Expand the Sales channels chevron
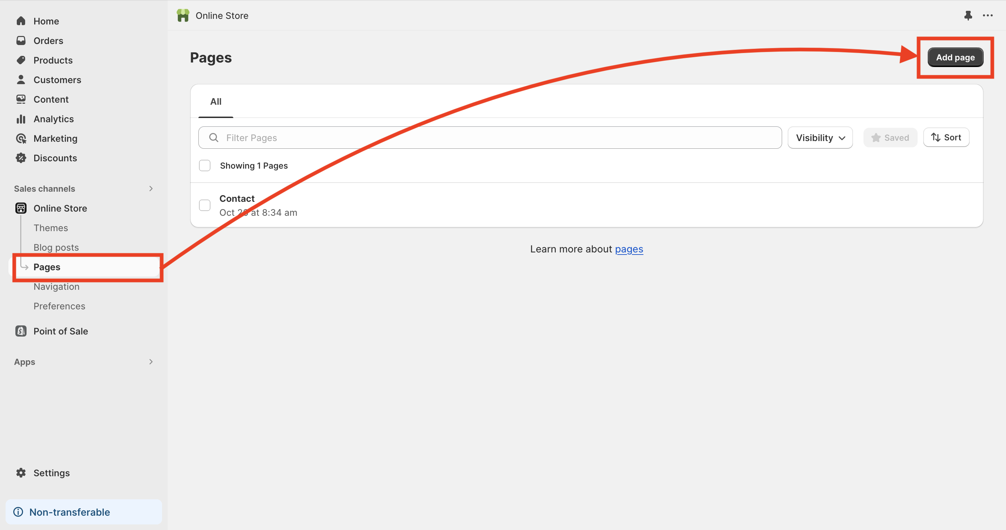This screenshot has width=1006, height=530. pyautogui.click(x=151, y=189)
